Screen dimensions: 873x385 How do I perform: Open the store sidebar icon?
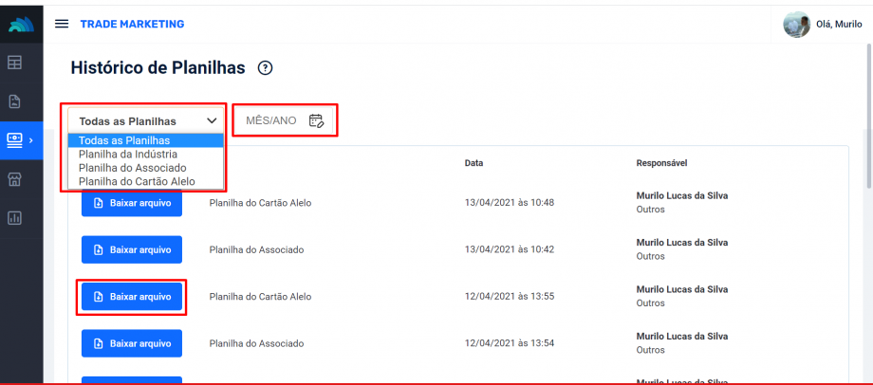click(x=15, y=178)
